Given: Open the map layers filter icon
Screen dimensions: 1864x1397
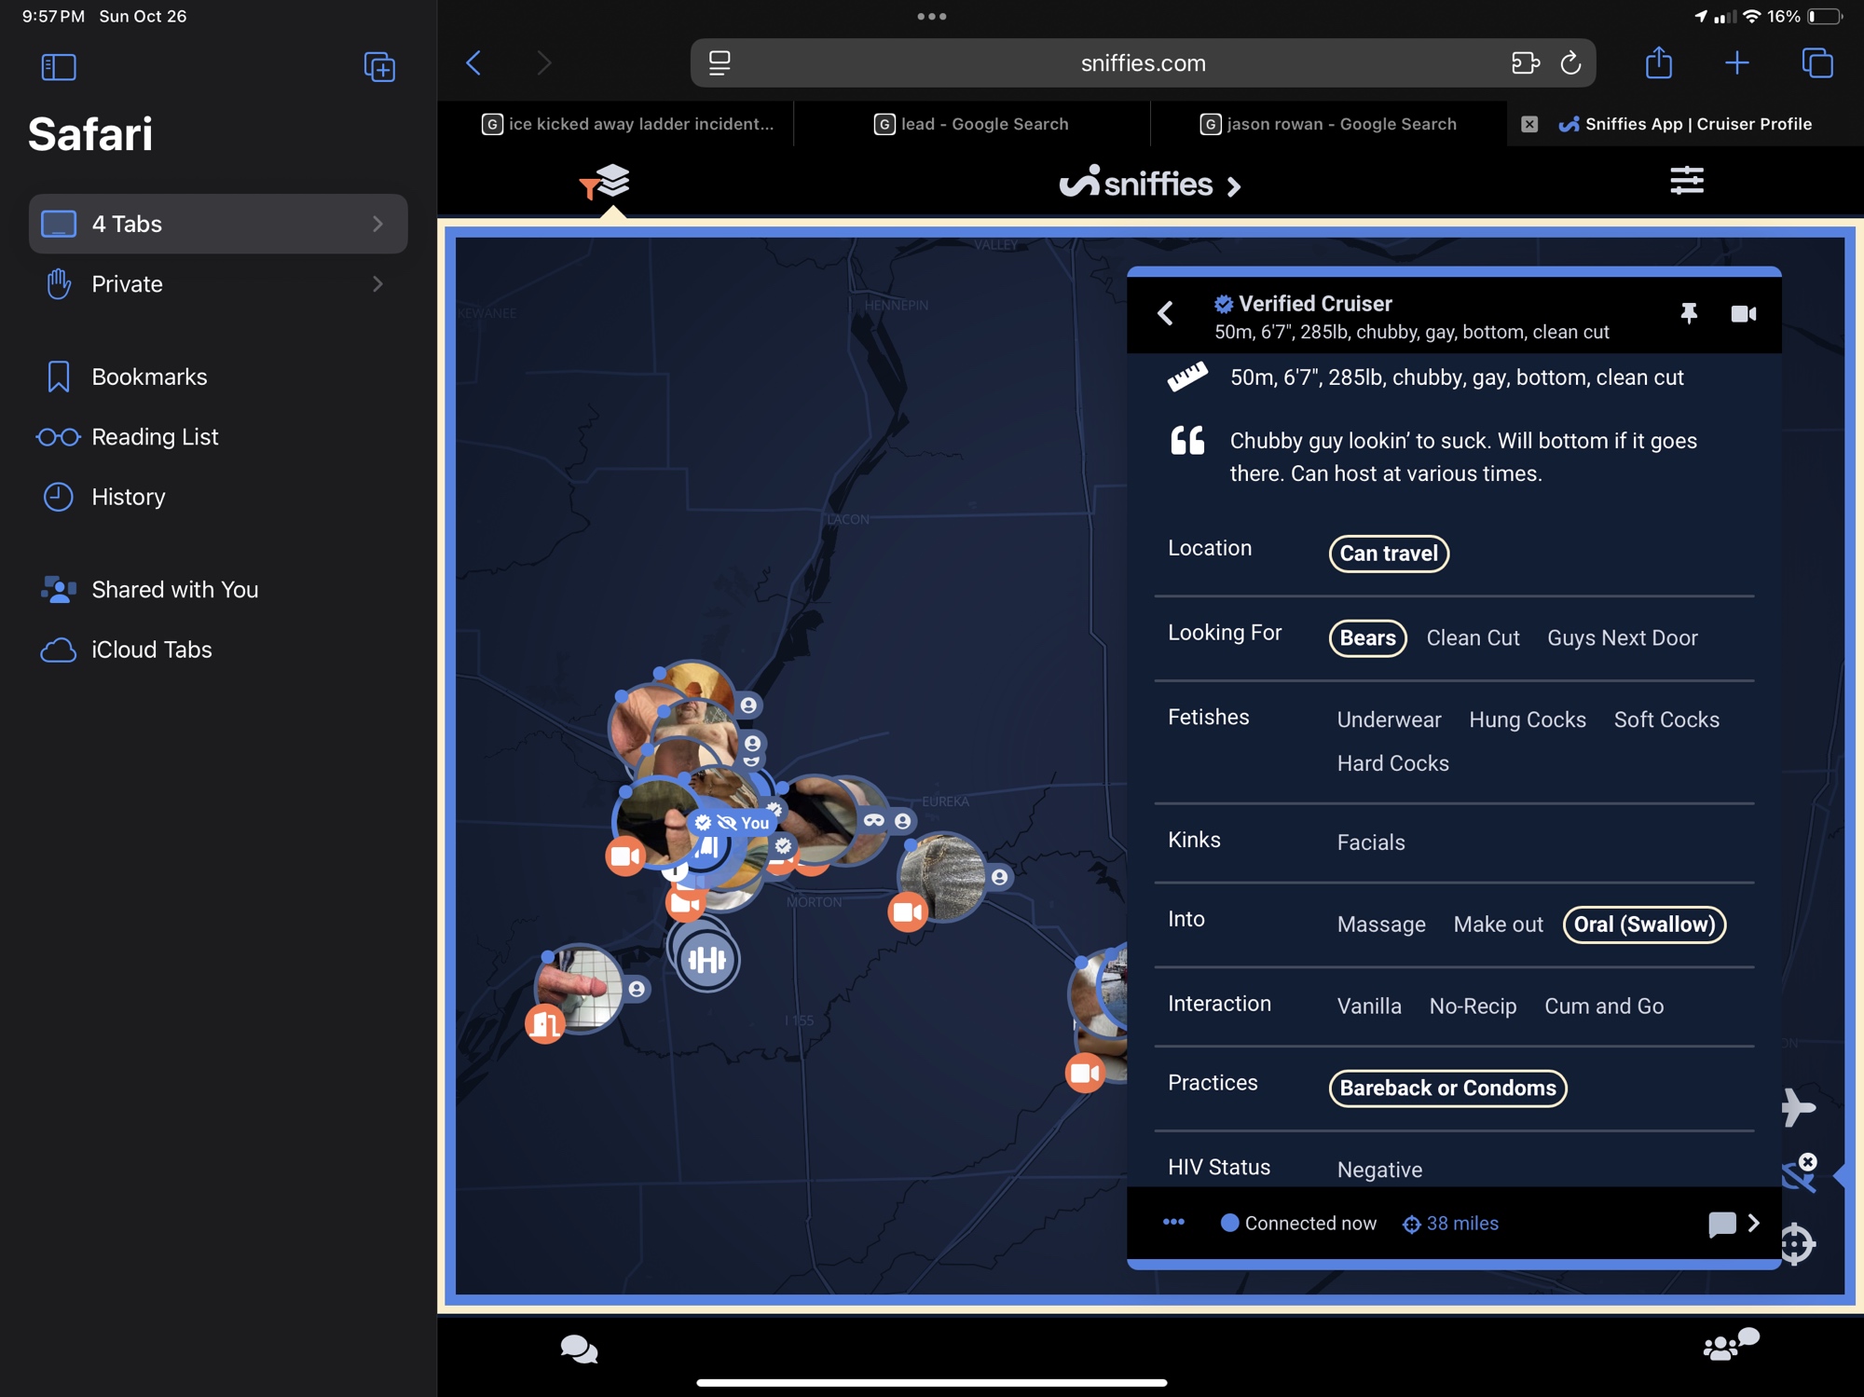Looking at the screenshot, I should click(607, 182).
